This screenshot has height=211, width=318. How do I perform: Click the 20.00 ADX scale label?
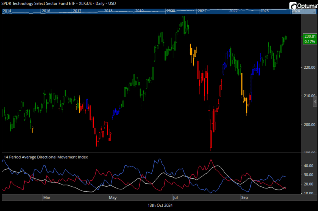tap(308, 184)
